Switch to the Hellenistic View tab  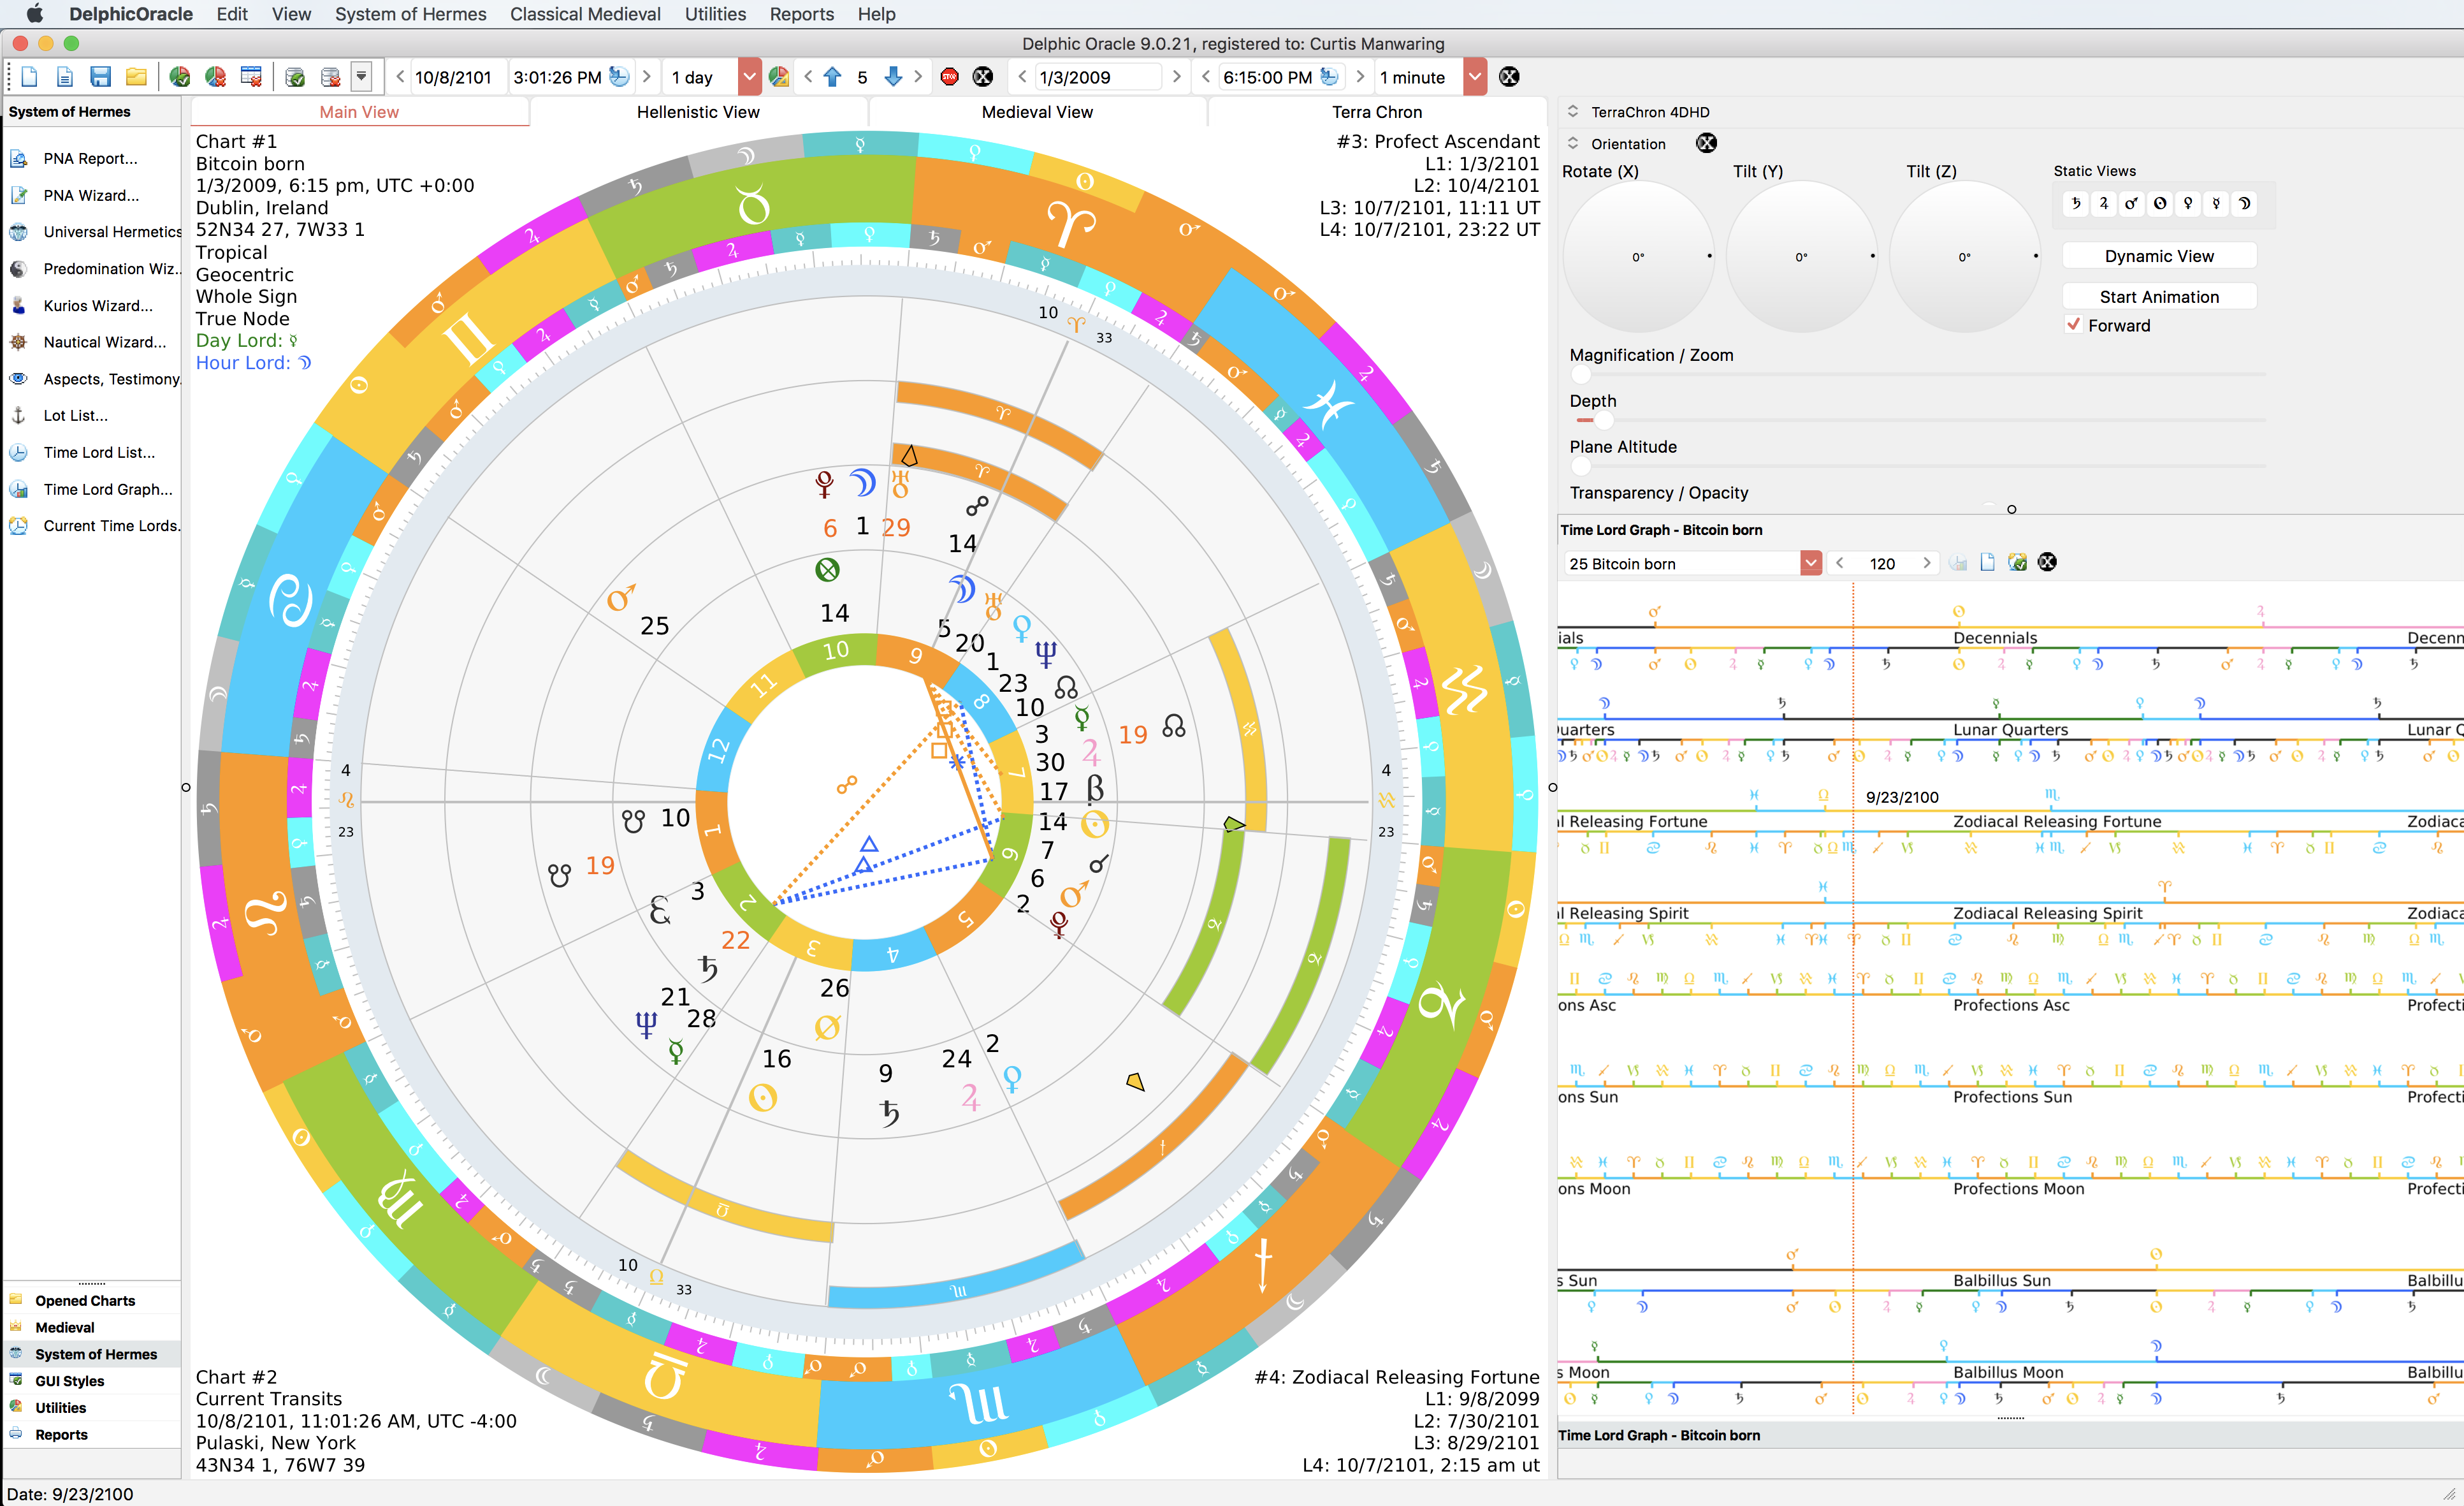698,112
